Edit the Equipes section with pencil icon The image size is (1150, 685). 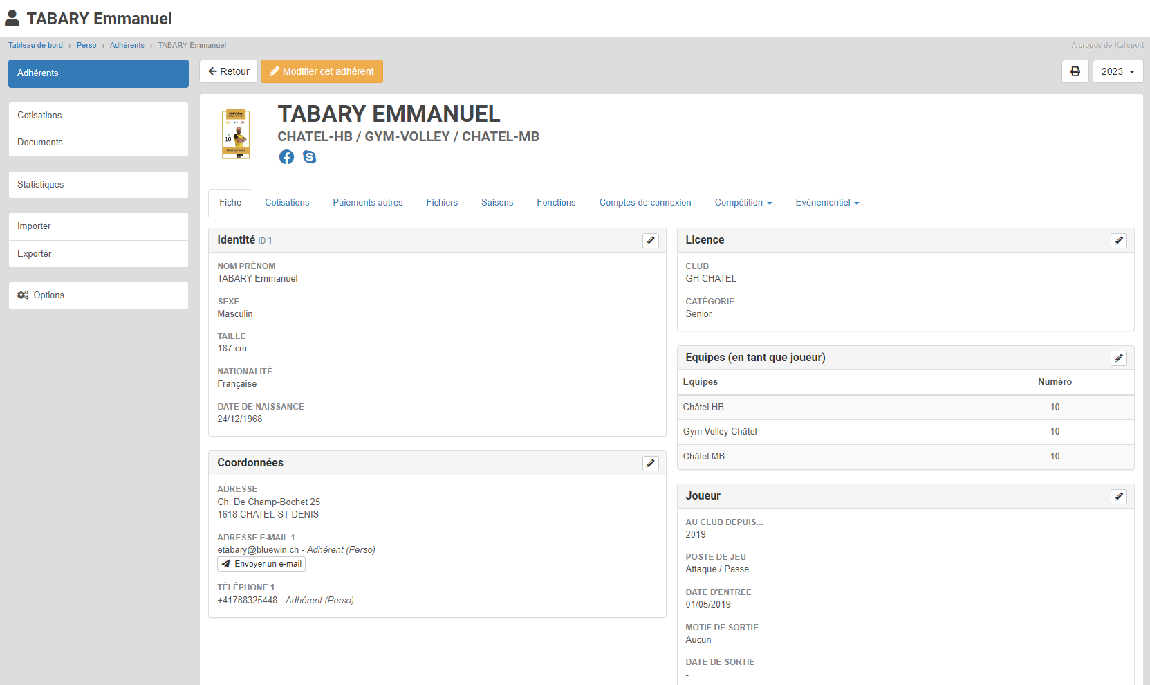(x=1118, y=358)
